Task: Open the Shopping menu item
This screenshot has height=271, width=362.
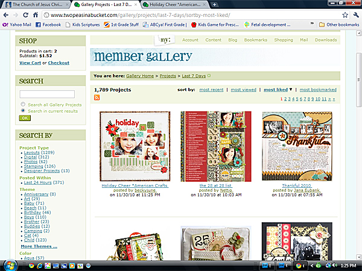Action: (x=284, y=40)
